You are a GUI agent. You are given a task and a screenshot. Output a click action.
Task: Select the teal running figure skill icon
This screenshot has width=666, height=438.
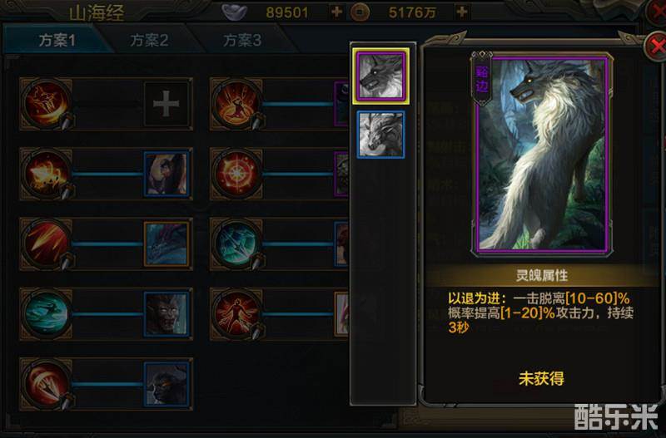[47, 314]
